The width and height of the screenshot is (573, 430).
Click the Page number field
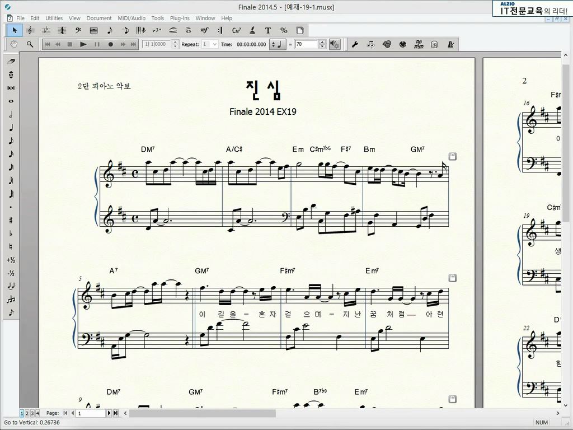pyautogui.click(x=91, y=413)
